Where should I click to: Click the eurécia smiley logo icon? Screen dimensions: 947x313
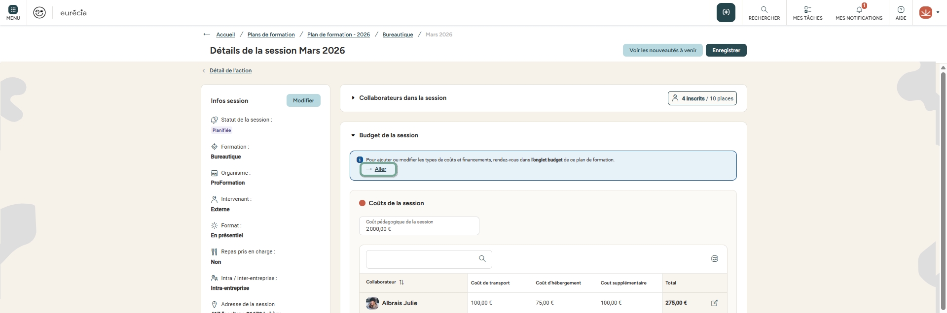point(39,13)
